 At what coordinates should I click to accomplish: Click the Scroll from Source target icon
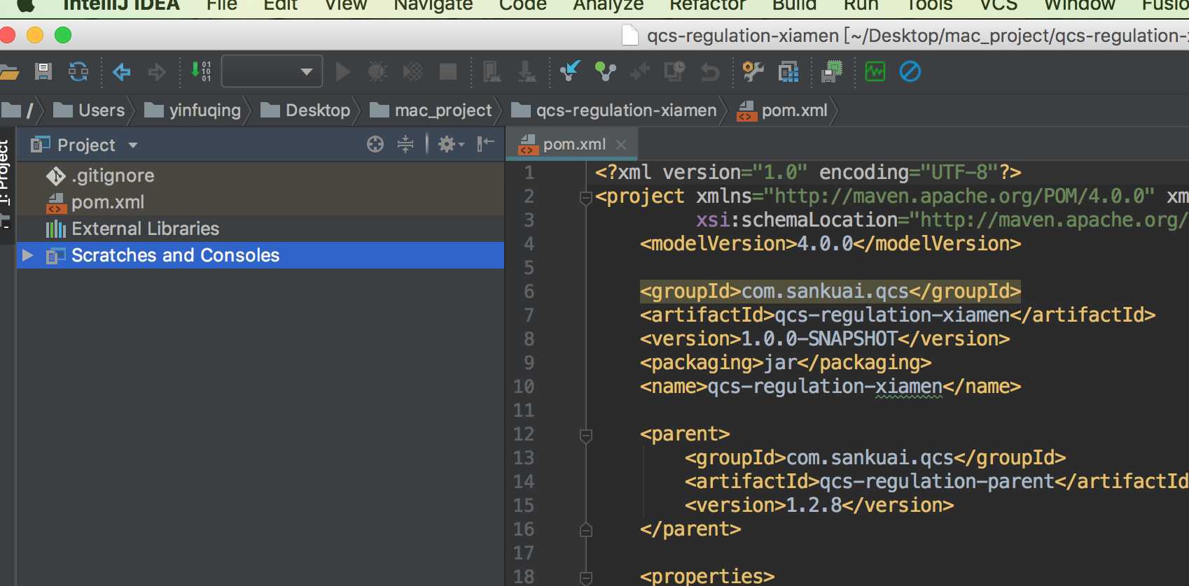(x=375, y=144)
